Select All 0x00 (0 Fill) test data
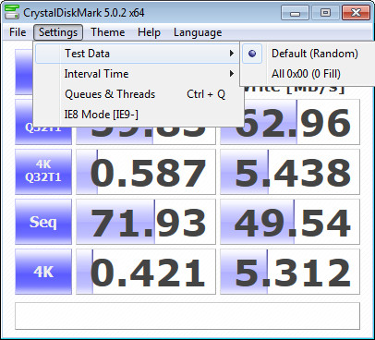This screenshot has height=340, width=375. (x=308, y=74)
